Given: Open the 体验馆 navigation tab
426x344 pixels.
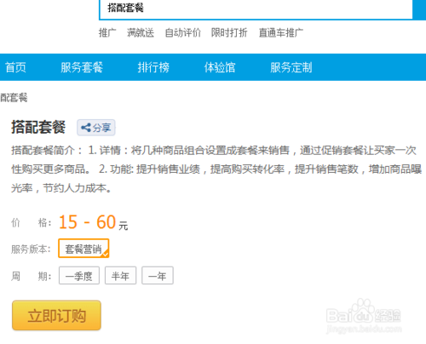Looking at the screenshot, I should [220, 67].
